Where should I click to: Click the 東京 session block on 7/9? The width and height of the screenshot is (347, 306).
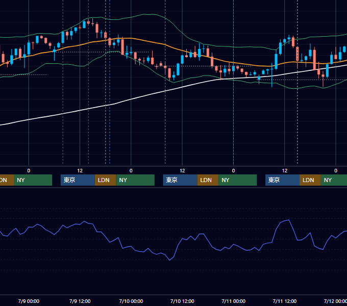78,180
